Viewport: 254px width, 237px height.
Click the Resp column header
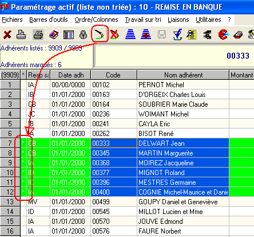[x=38, y=75]
